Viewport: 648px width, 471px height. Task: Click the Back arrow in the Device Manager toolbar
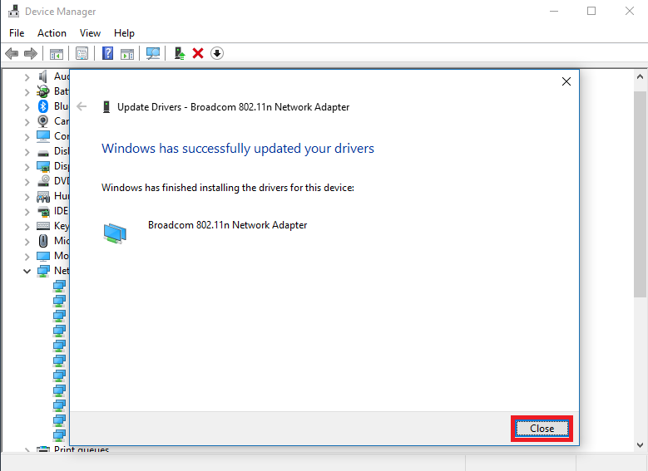pos(12,53)
